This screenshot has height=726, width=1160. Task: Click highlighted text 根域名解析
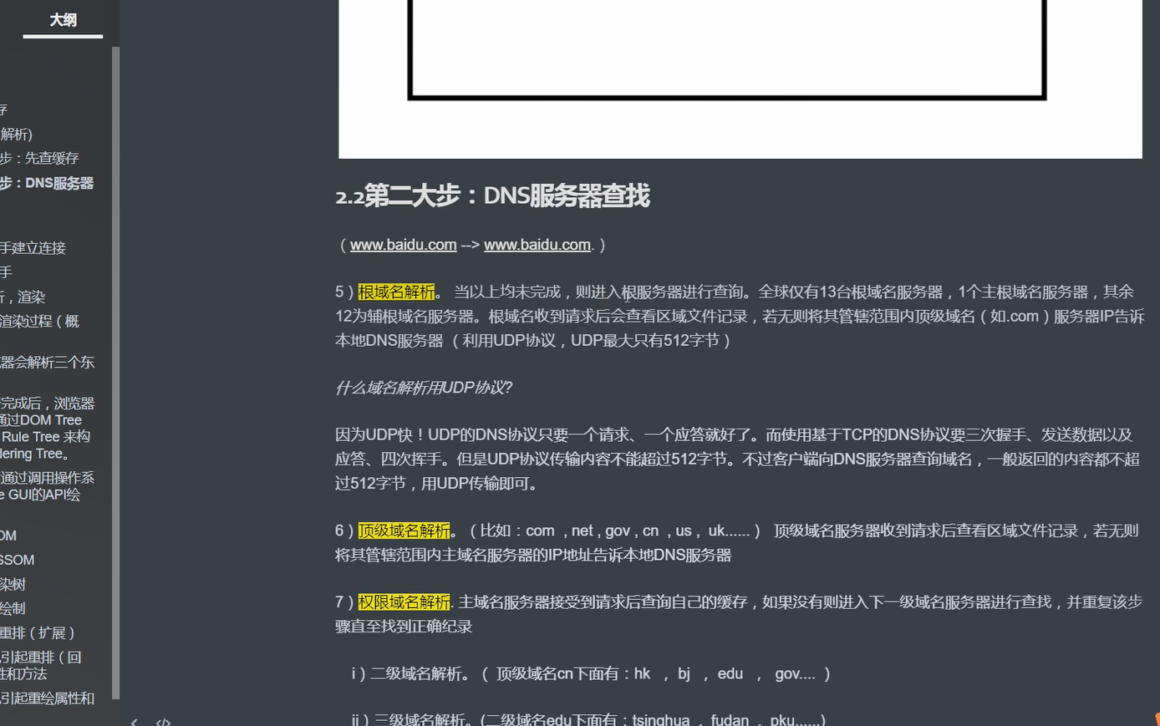tap(396, 292)
